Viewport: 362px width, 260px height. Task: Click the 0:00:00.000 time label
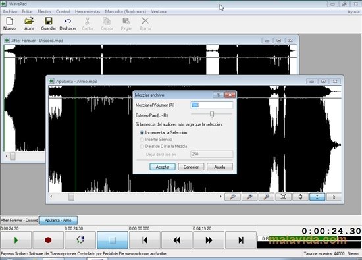click(139, 228)
